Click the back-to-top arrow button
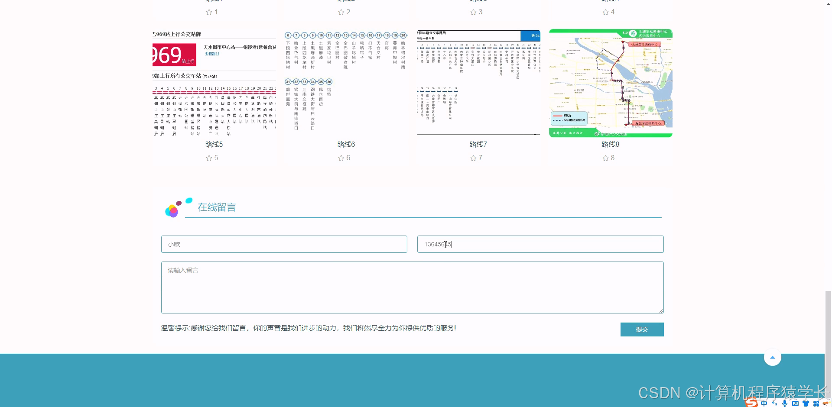 [773, 357]
